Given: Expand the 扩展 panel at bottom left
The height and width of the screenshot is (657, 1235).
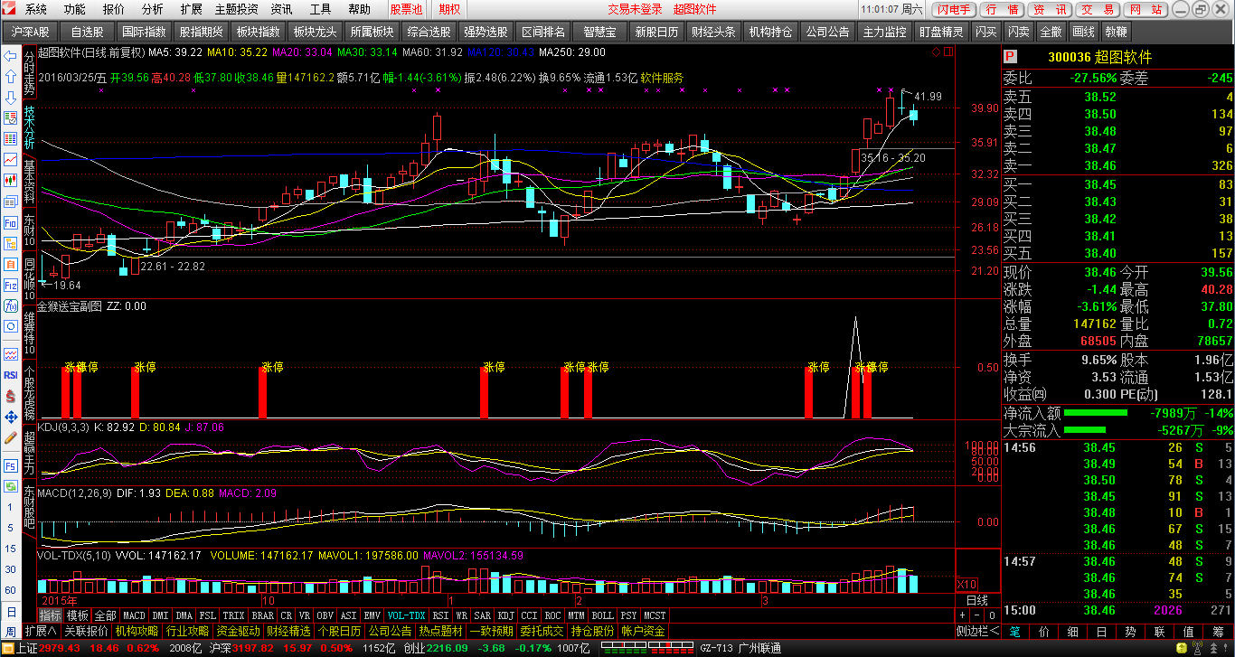Looking at the screenshot, I should point(40,631).
